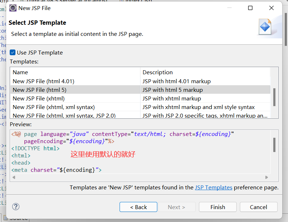The image size is (288, 222).
Task: Click the preview scroll right arrow
Action: click(x=266, y=177)
